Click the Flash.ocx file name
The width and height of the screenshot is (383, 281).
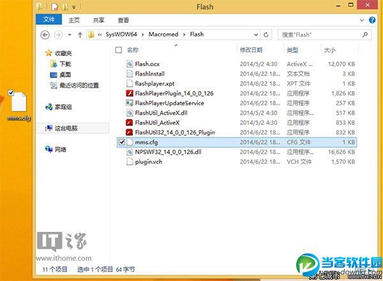tap(147, 64)
